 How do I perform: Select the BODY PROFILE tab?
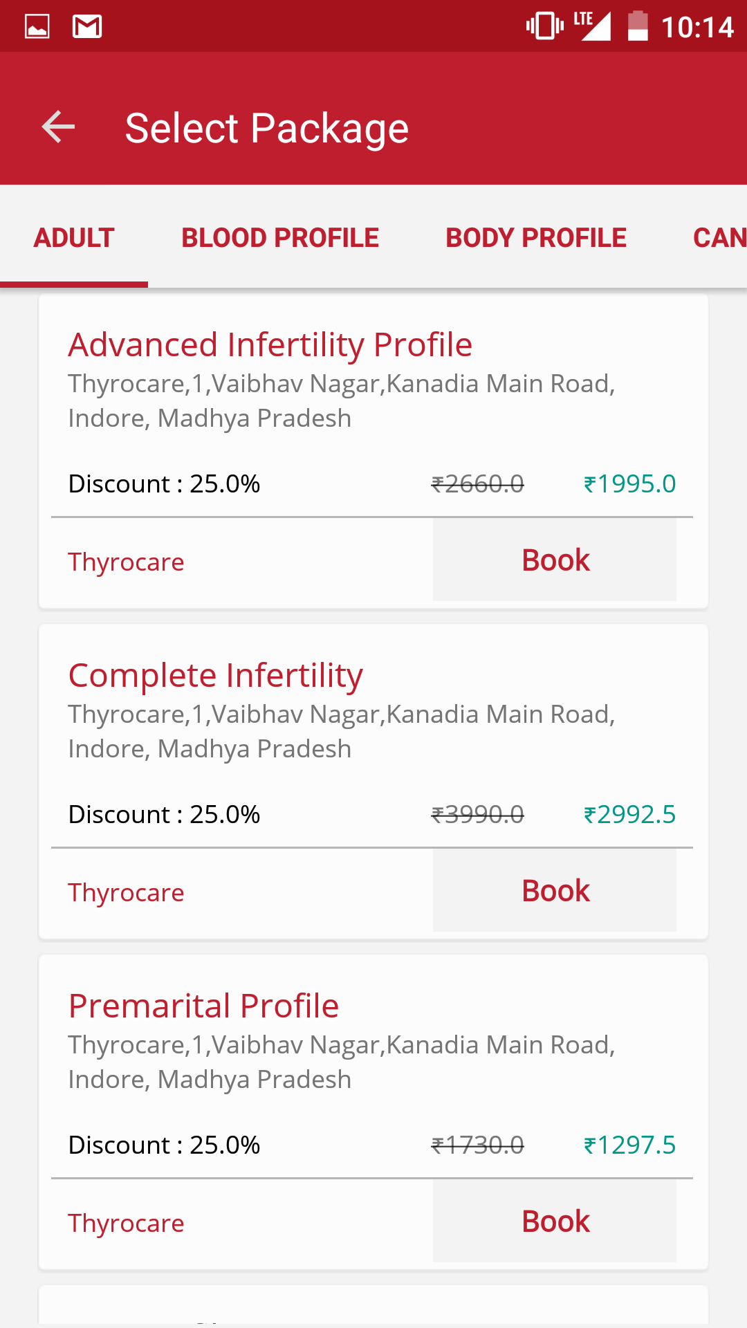(536, 238)
